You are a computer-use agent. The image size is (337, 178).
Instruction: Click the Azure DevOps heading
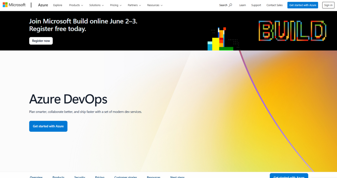[68, 99]
